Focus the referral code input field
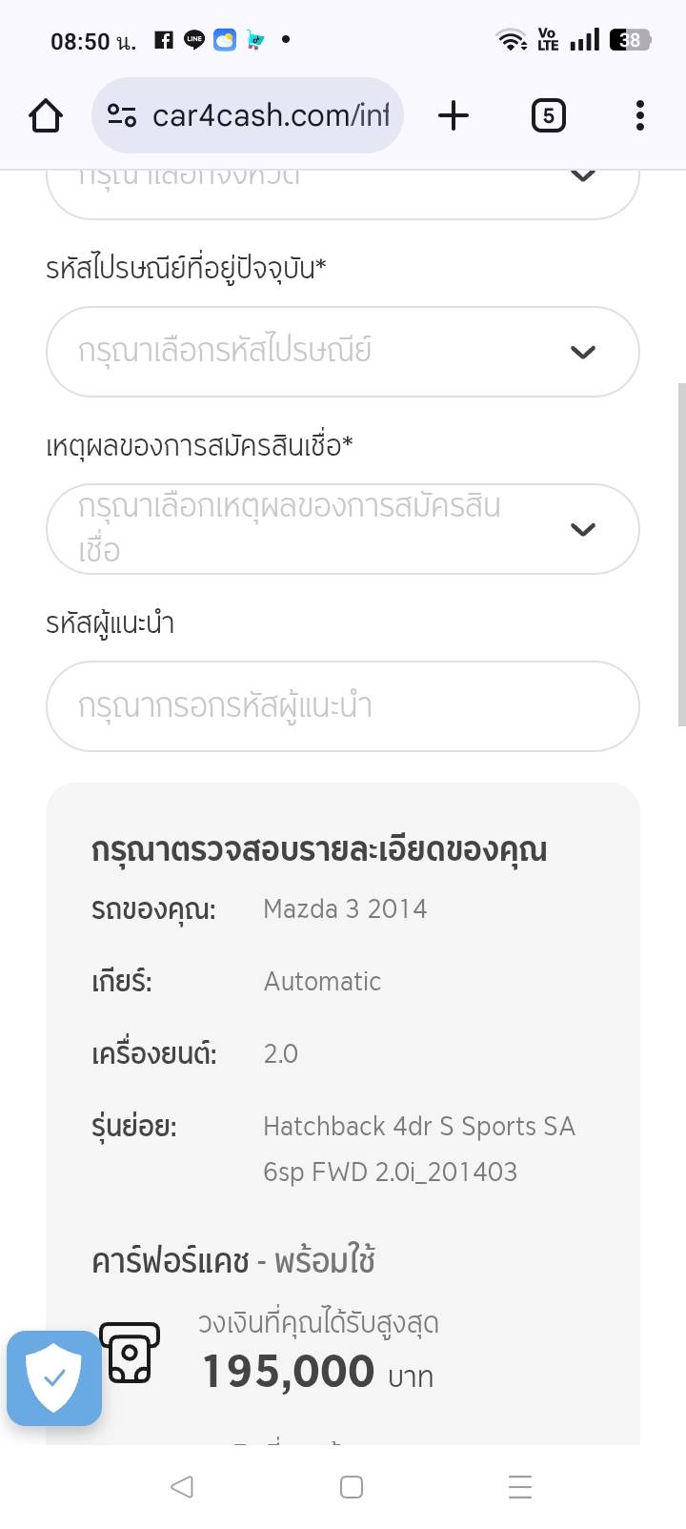The image size is (686, 1529). point(342,706)
